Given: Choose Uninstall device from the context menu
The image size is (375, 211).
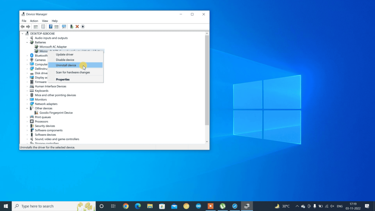Looking at the screenshot, I should pos(75,65).
